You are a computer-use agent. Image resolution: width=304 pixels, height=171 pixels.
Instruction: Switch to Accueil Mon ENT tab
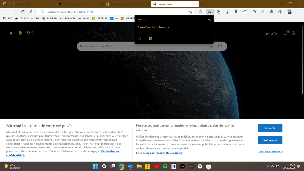coord(33,4)
